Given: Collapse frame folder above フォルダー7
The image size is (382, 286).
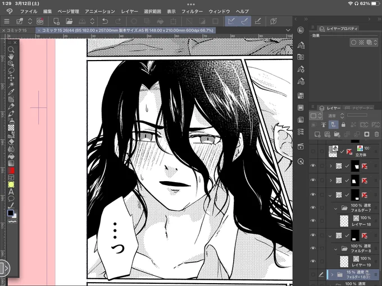Looking at the screenshot, I should [330, 195].
